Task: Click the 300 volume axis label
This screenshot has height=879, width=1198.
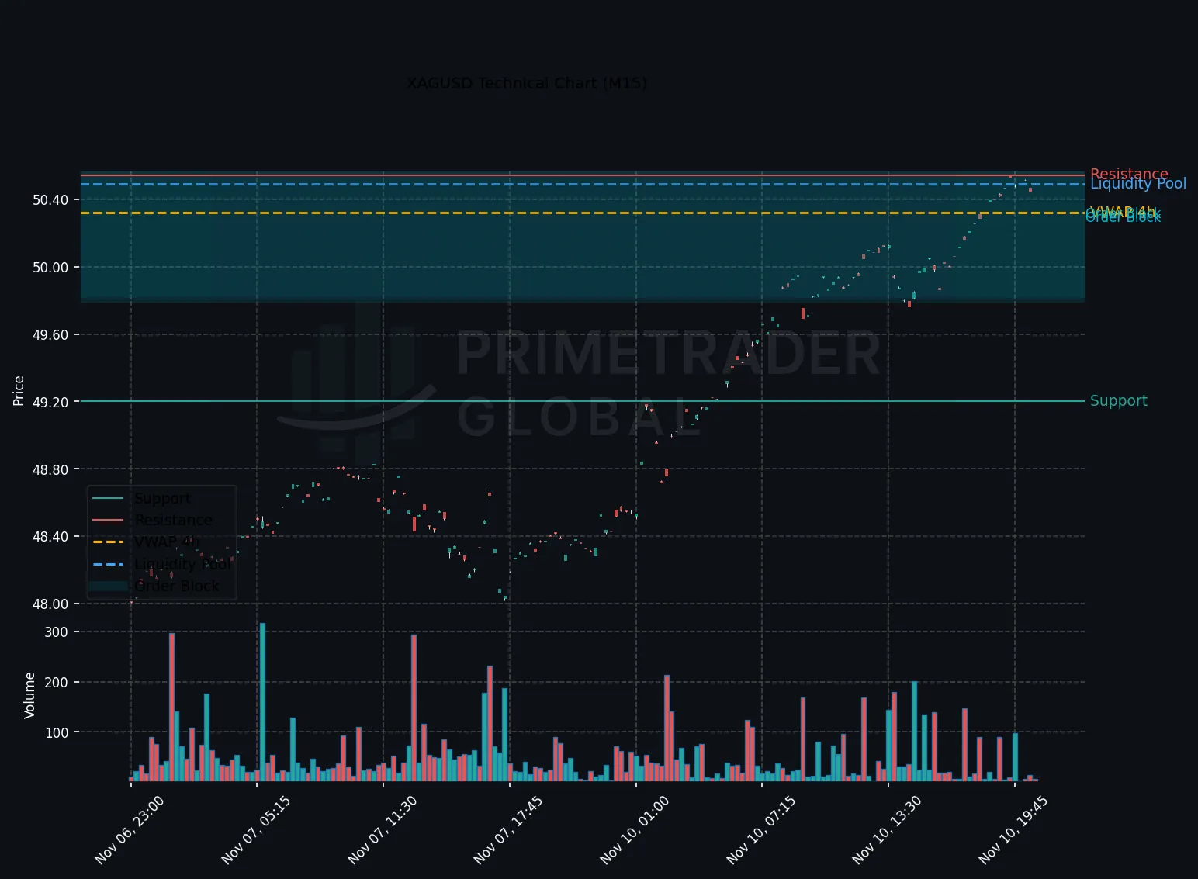Action: [57, 632]
